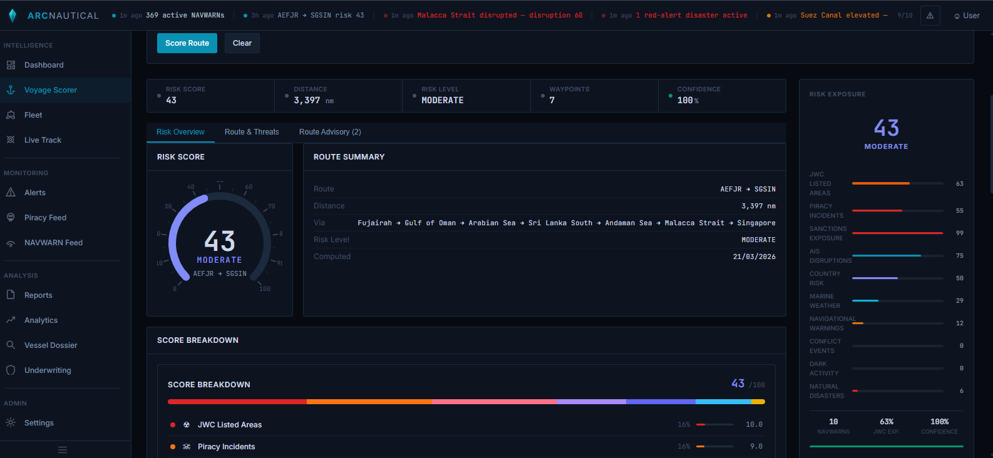Open the Fleet ship icon
The height and width of the screenshot is (458, 993).
(11, 115)
